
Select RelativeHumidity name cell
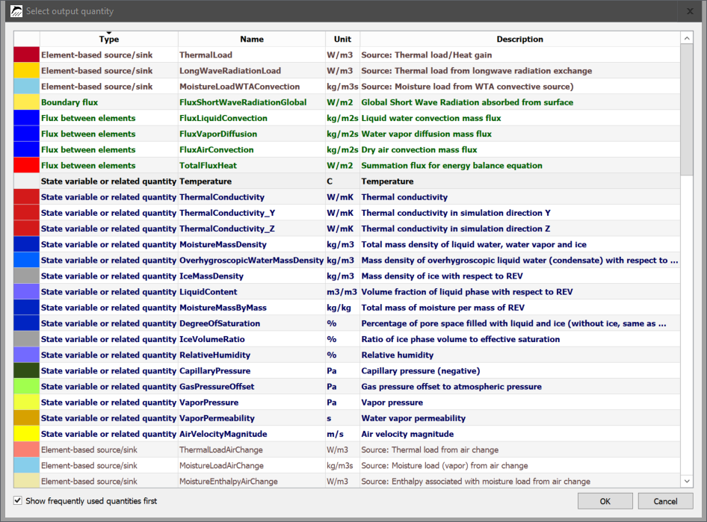pyautogui.click(x=252, y=355)
